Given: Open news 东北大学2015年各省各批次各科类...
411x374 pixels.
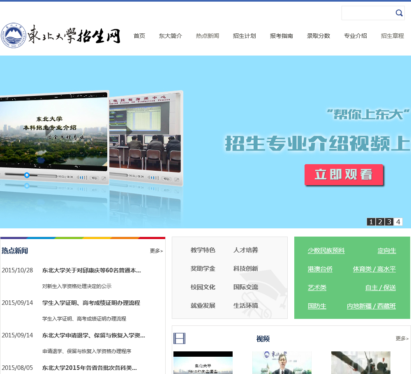Looking at the screenshot, I should coord(89,368).
